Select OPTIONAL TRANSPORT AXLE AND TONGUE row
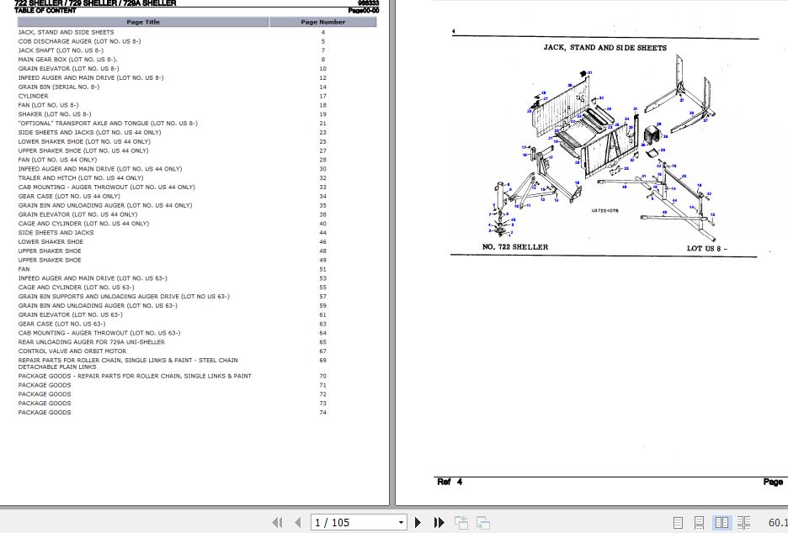Screen dimensions: 788x533 pos(108,123)
